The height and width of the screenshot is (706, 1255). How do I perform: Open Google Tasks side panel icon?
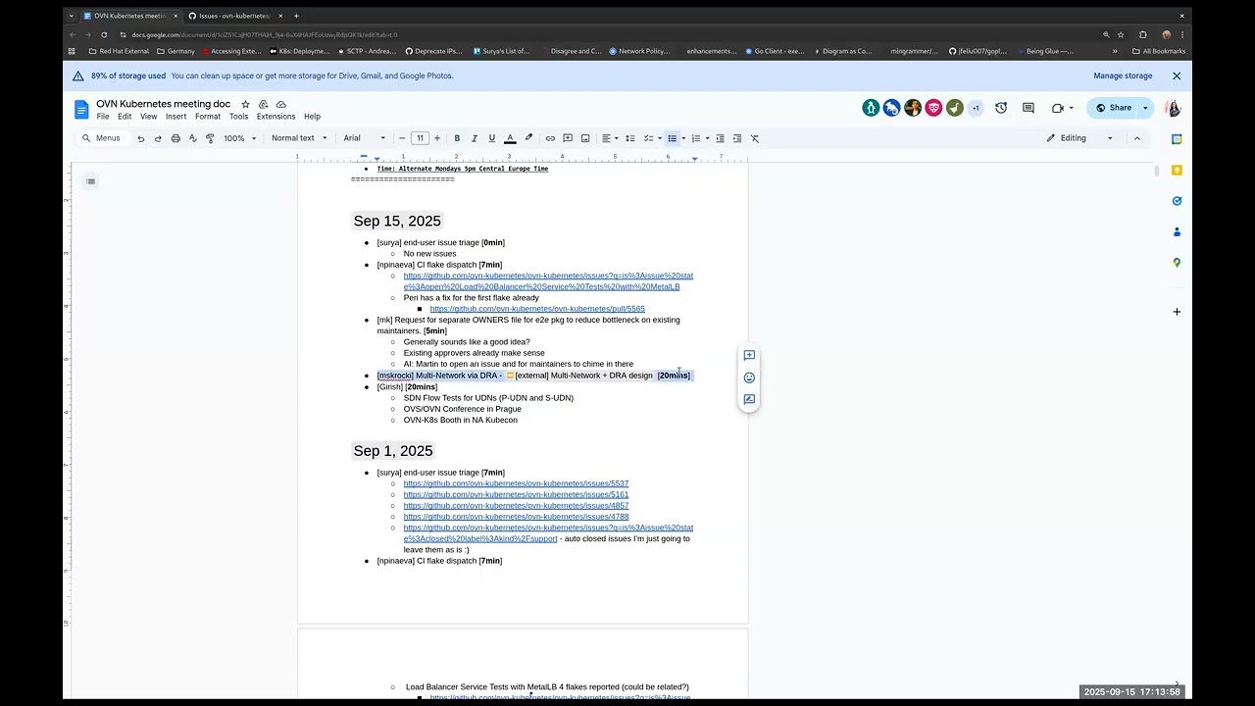pyautogui.click(x=1177, y=201)
